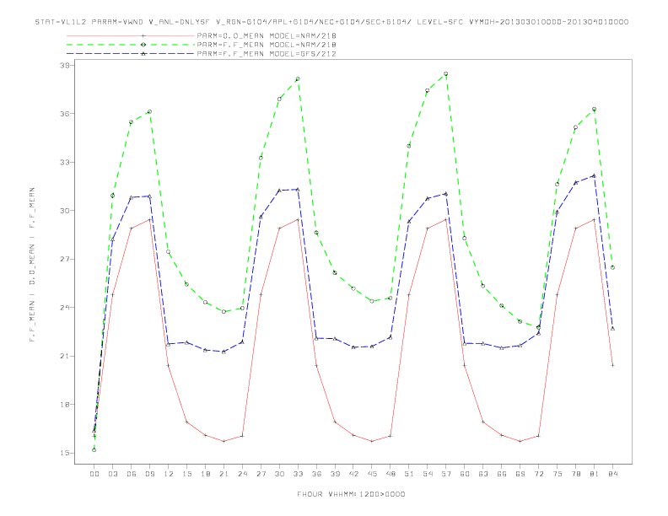Click x-axis forecast hour 33
Viewport: 668px width, 516px height.
click(x=299, y=474)
